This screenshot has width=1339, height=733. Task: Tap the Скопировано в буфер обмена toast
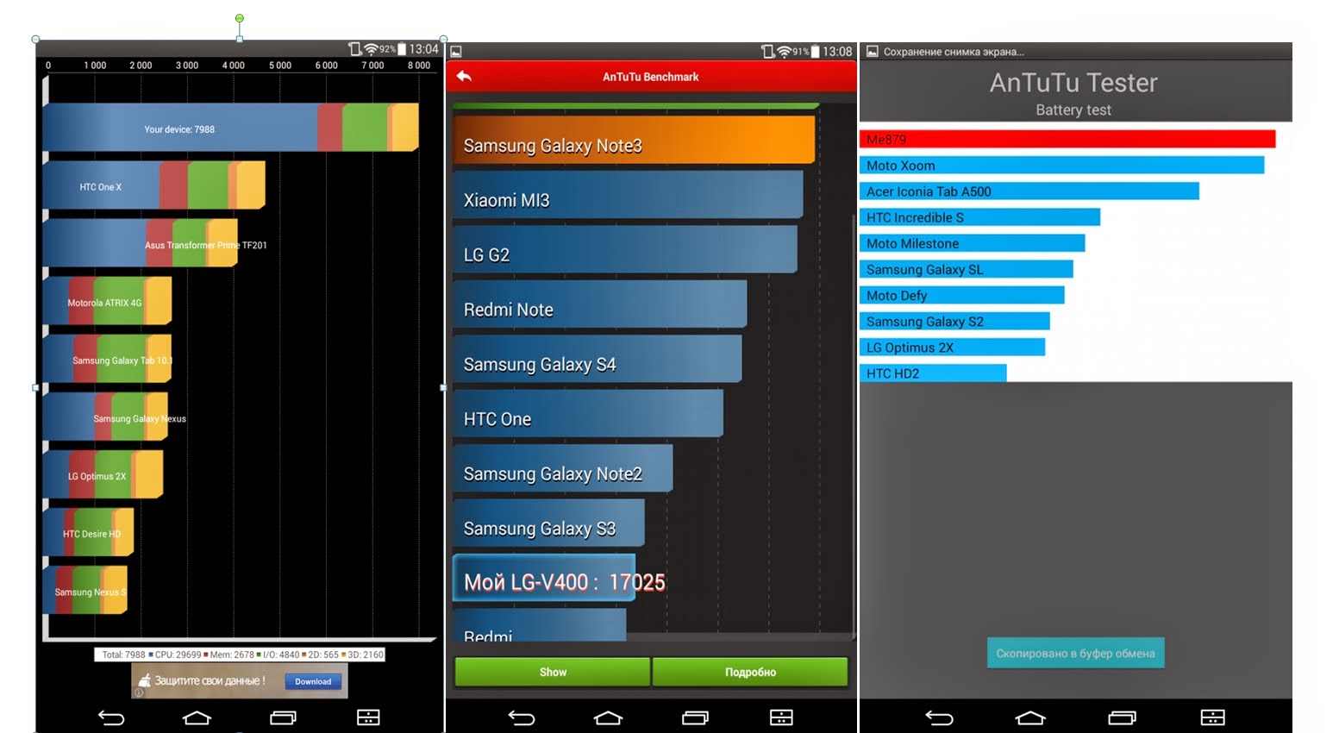(x=1075, y=653)
